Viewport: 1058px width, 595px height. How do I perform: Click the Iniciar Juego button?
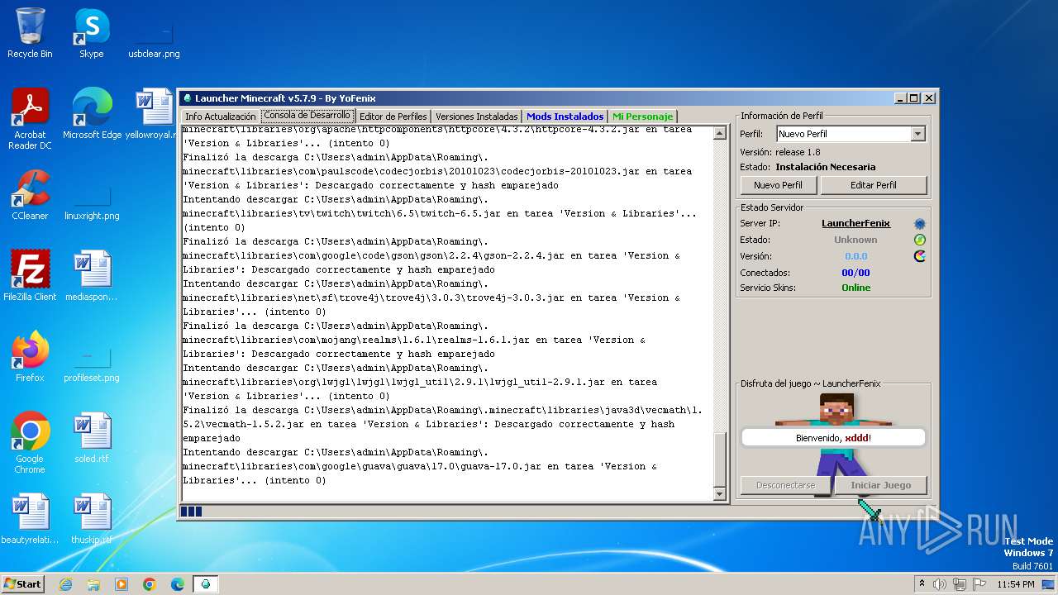click(880, 485)
